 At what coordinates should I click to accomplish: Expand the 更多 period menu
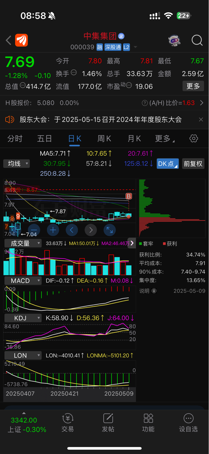click(x=165, y=139)
